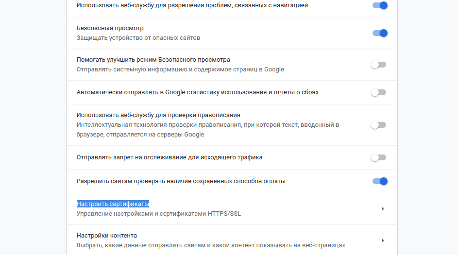
Task: Open the Настройки контента arrow
Action: point(383,240)
